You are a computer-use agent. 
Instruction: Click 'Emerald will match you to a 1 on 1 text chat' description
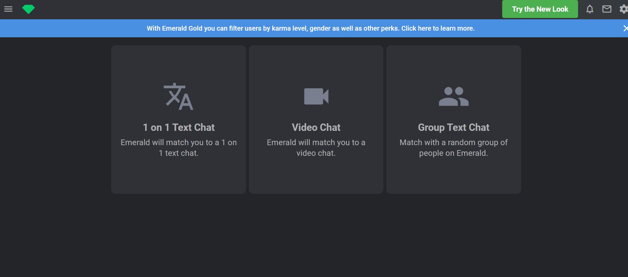tap(179, 148)
